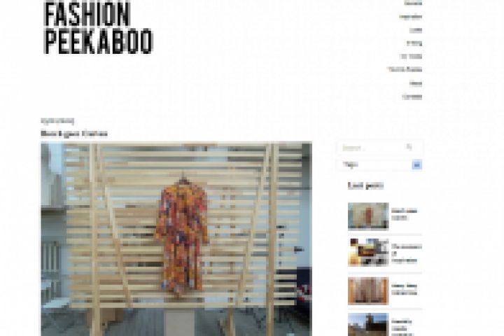Screen dimensions: 504x336
Task: Click the Fashion Peekaboo logo
Action: (98, 28)
